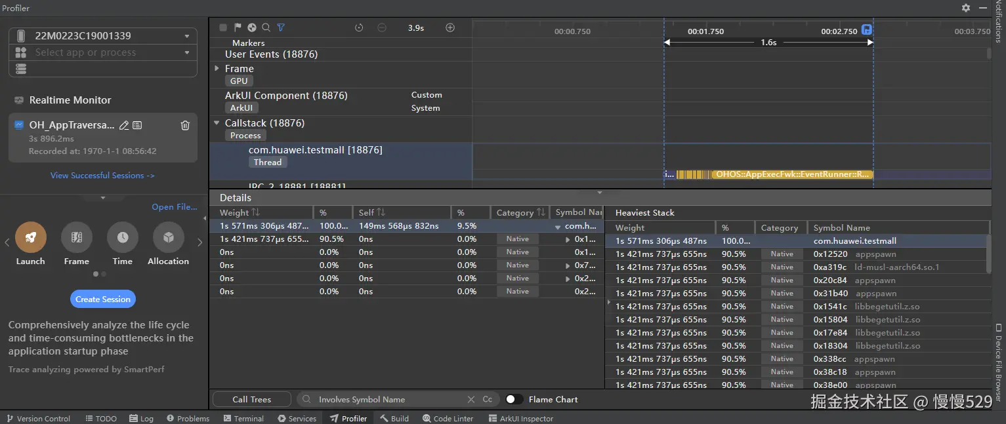1006x424 pixels.
Task: Select the Launch rocket template
Action: [x=31, y=237]
